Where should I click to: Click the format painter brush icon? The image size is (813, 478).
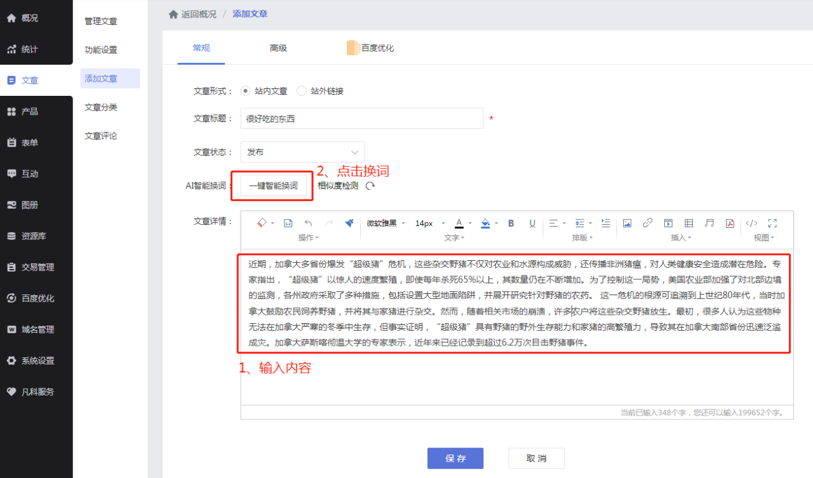click(x=349, y=223)
